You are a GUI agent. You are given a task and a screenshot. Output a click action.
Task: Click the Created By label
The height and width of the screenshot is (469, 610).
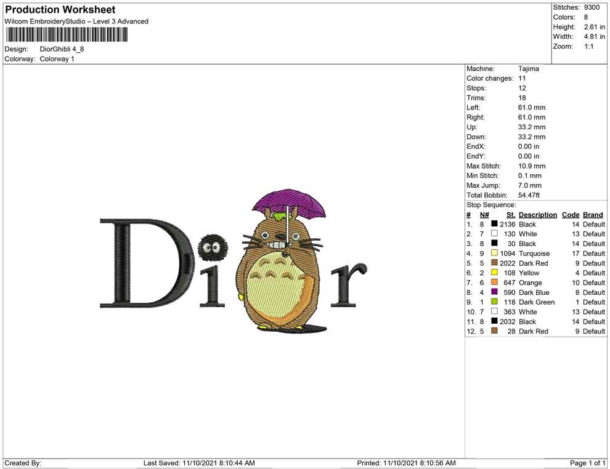point(23,463)
